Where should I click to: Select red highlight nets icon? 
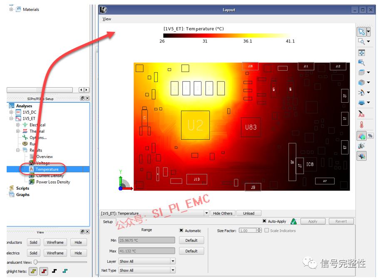(x=44, y=271)
